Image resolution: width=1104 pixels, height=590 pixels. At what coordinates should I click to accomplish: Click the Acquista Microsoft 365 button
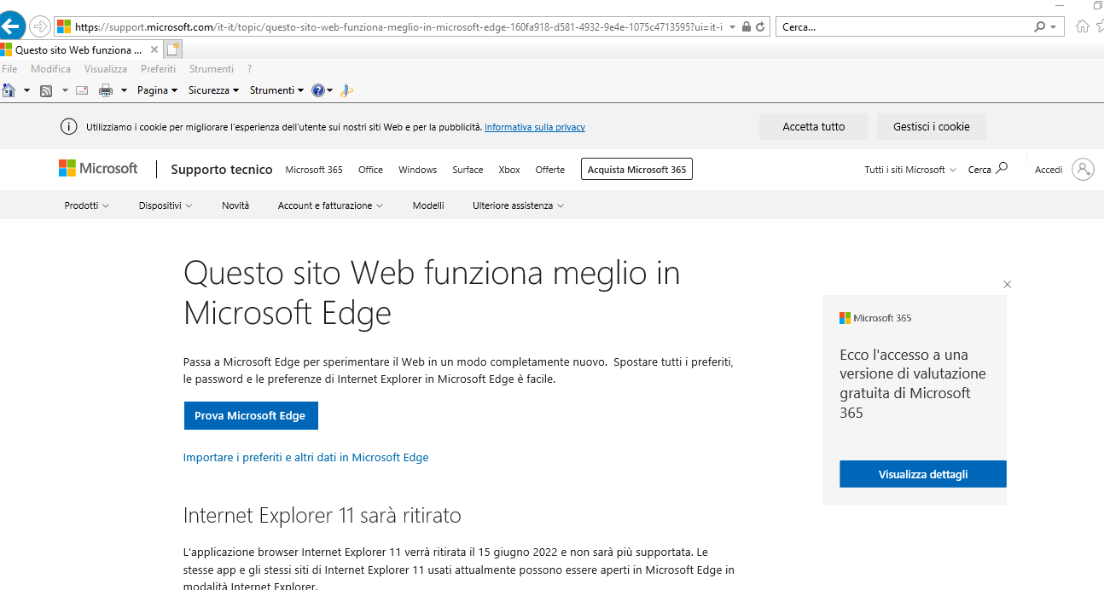pos(636,170)
